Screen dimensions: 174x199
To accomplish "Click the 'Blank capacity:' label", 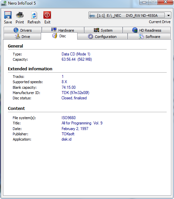I will click(x=25, y=87).
